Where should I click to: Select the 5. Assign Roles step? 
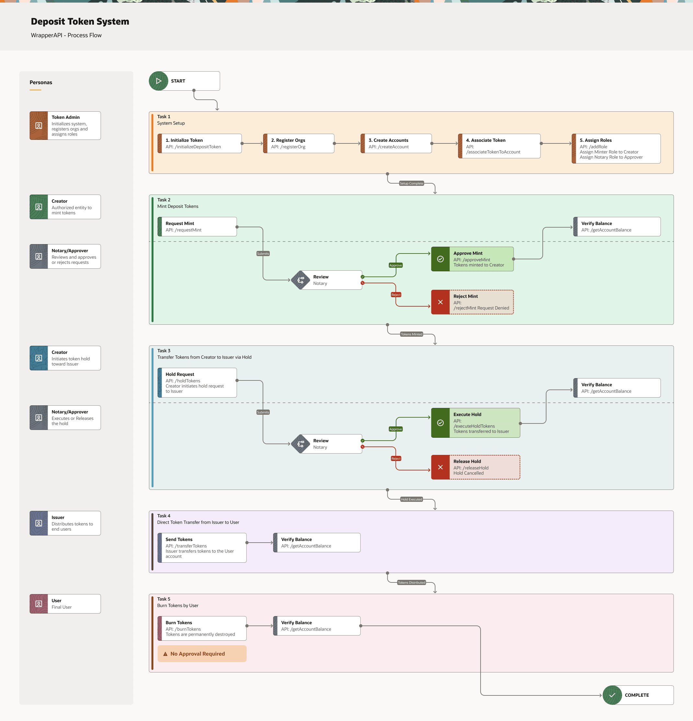tap(616, 149)
